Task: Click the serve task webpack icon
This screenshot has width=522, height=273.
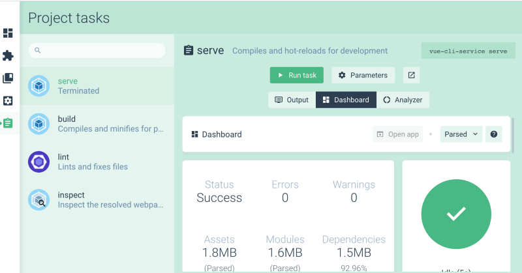Action: [38, 86]
